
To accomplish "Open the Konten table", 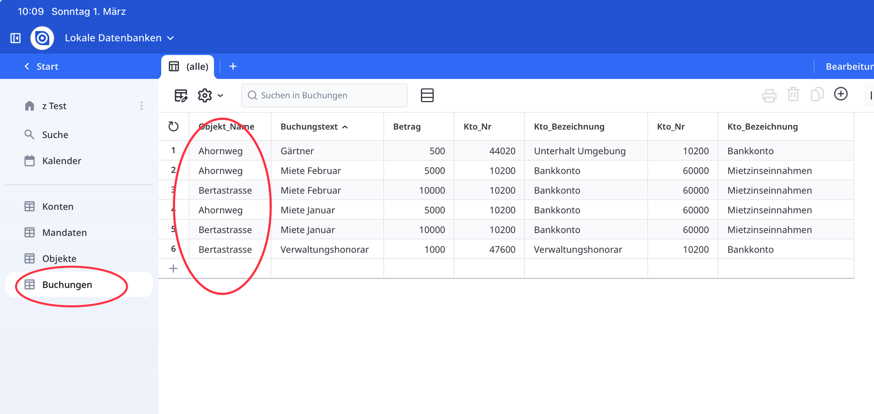I will coord(57,206).
